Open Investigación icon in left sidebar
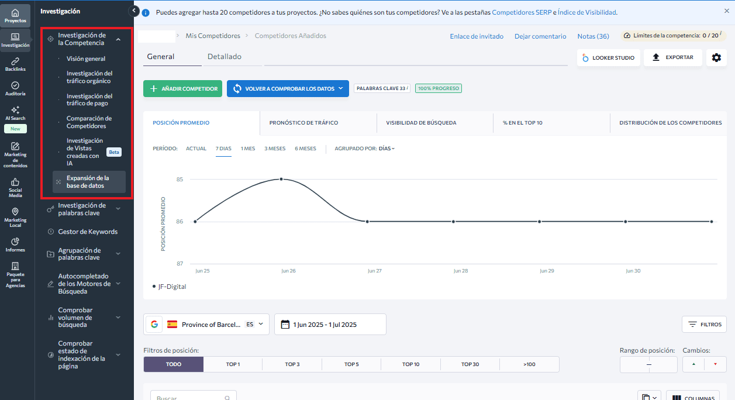The image size is (735, 400). pyautogui.click(x=15, y=40)
